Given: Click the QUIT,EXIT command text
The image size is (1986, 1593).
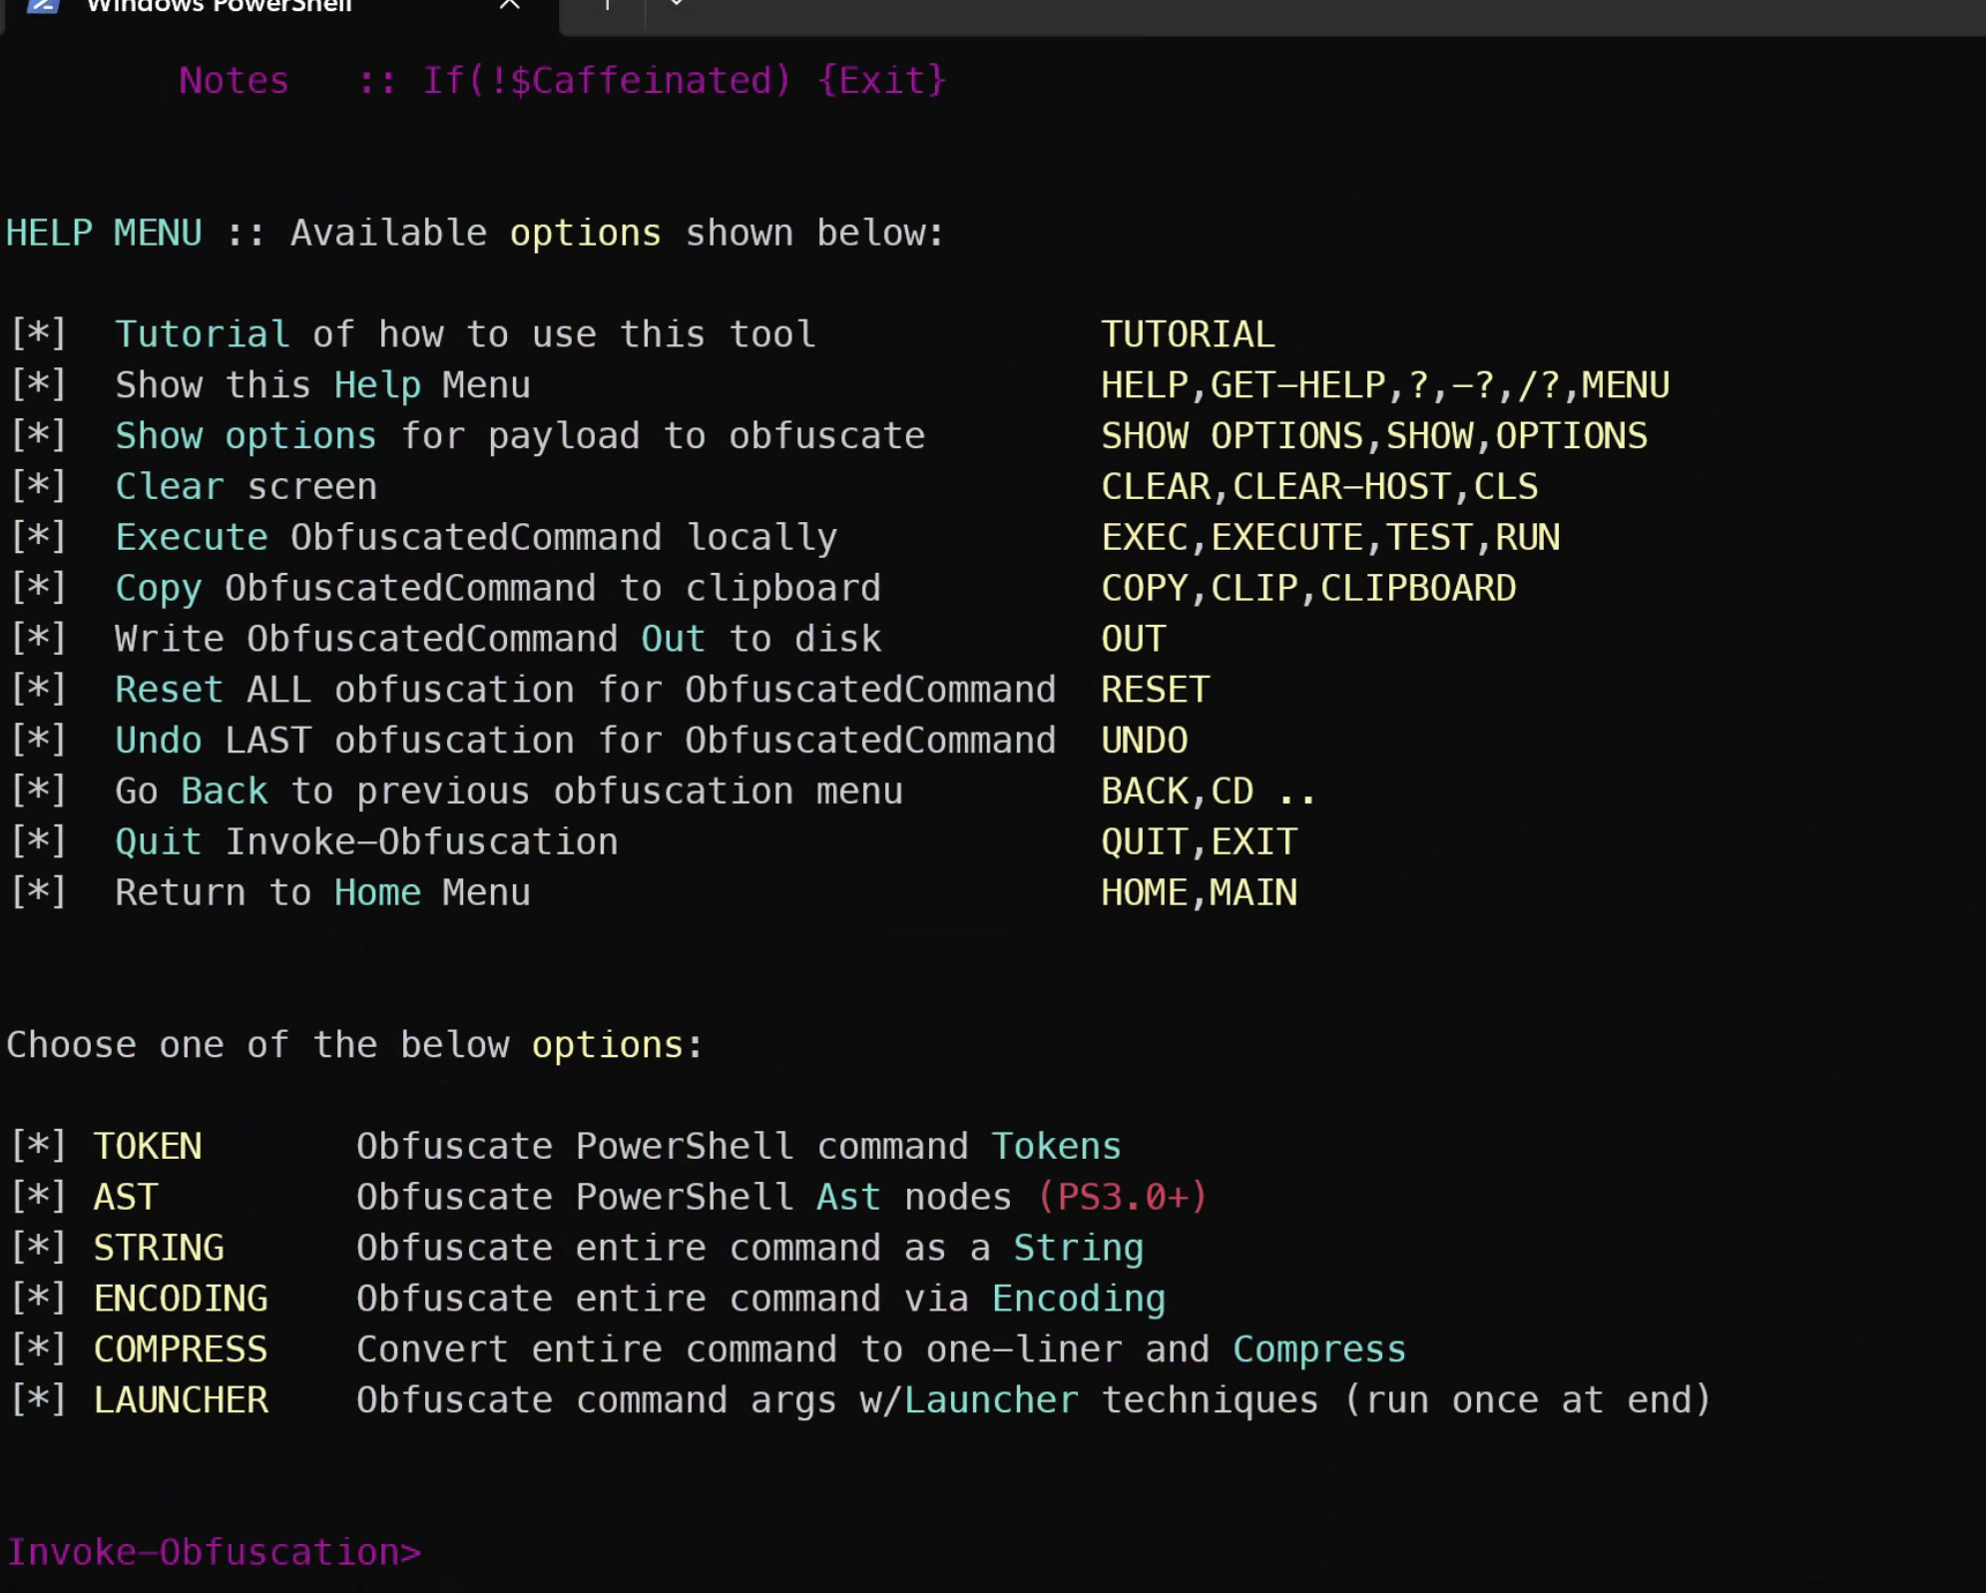Looking at the screenshot, I should (x=1199, y=842).
